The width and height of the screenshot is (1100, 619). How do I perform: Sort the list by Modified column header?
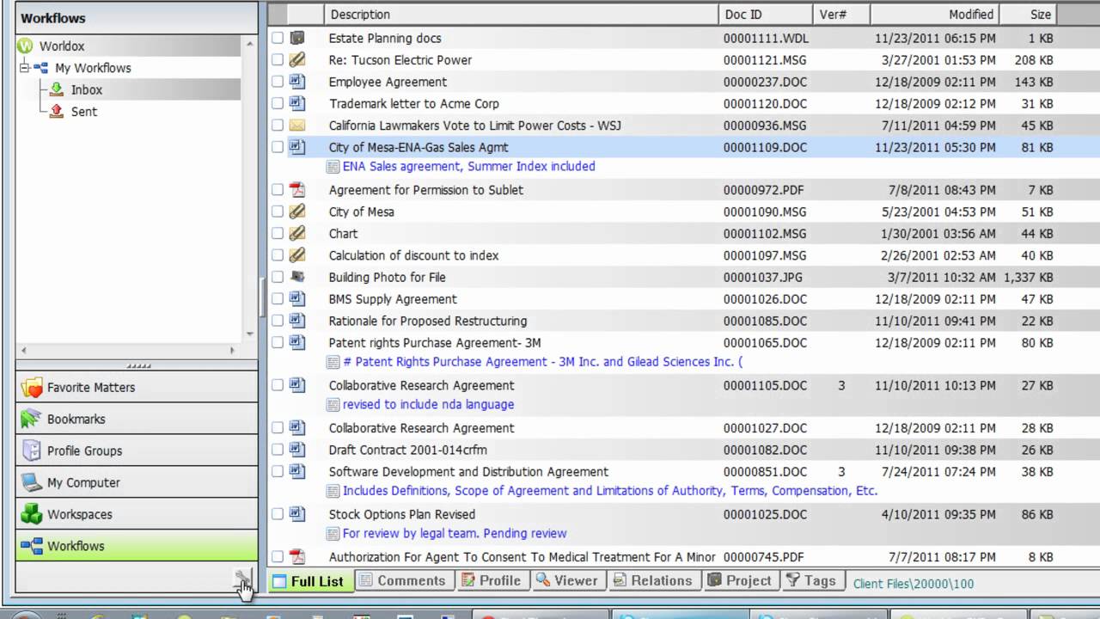pos(970,15)
